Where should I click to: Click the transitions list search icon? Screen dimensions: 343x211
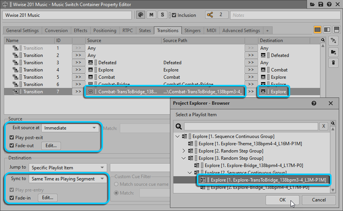pos(323,40)
